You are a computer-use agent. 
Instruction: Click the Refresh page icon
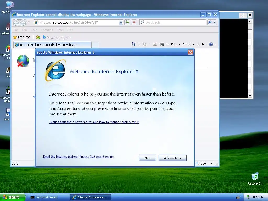[x=127, y=23]
